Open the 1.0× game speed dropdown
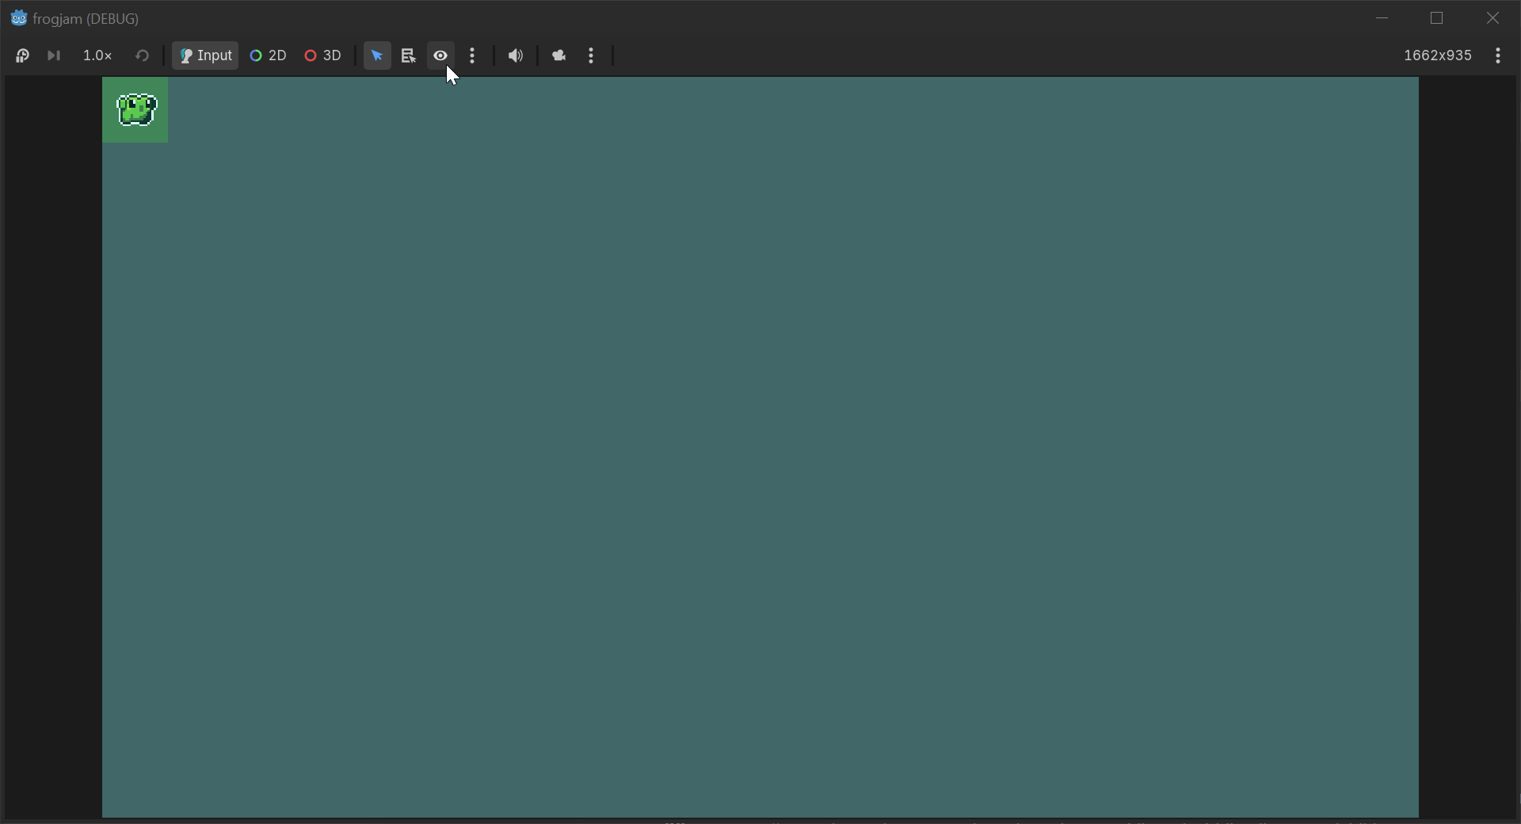Viewport: 1521px width, 824px height. tap(97, 55)
